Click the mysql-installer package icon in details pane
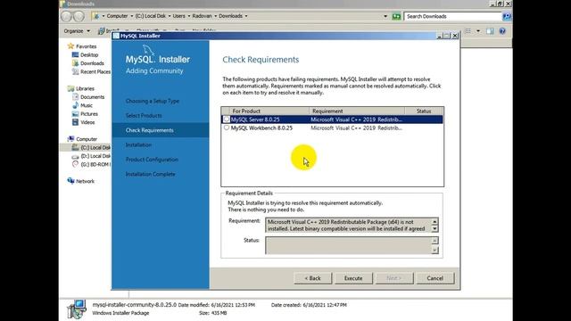The height and width of the screenshot is (321, 571). point(77,309)
